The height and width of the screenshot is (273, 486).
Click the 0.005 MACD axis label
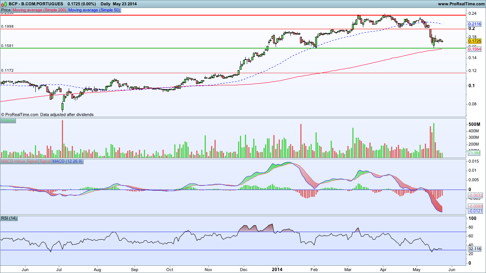(474, 180)
